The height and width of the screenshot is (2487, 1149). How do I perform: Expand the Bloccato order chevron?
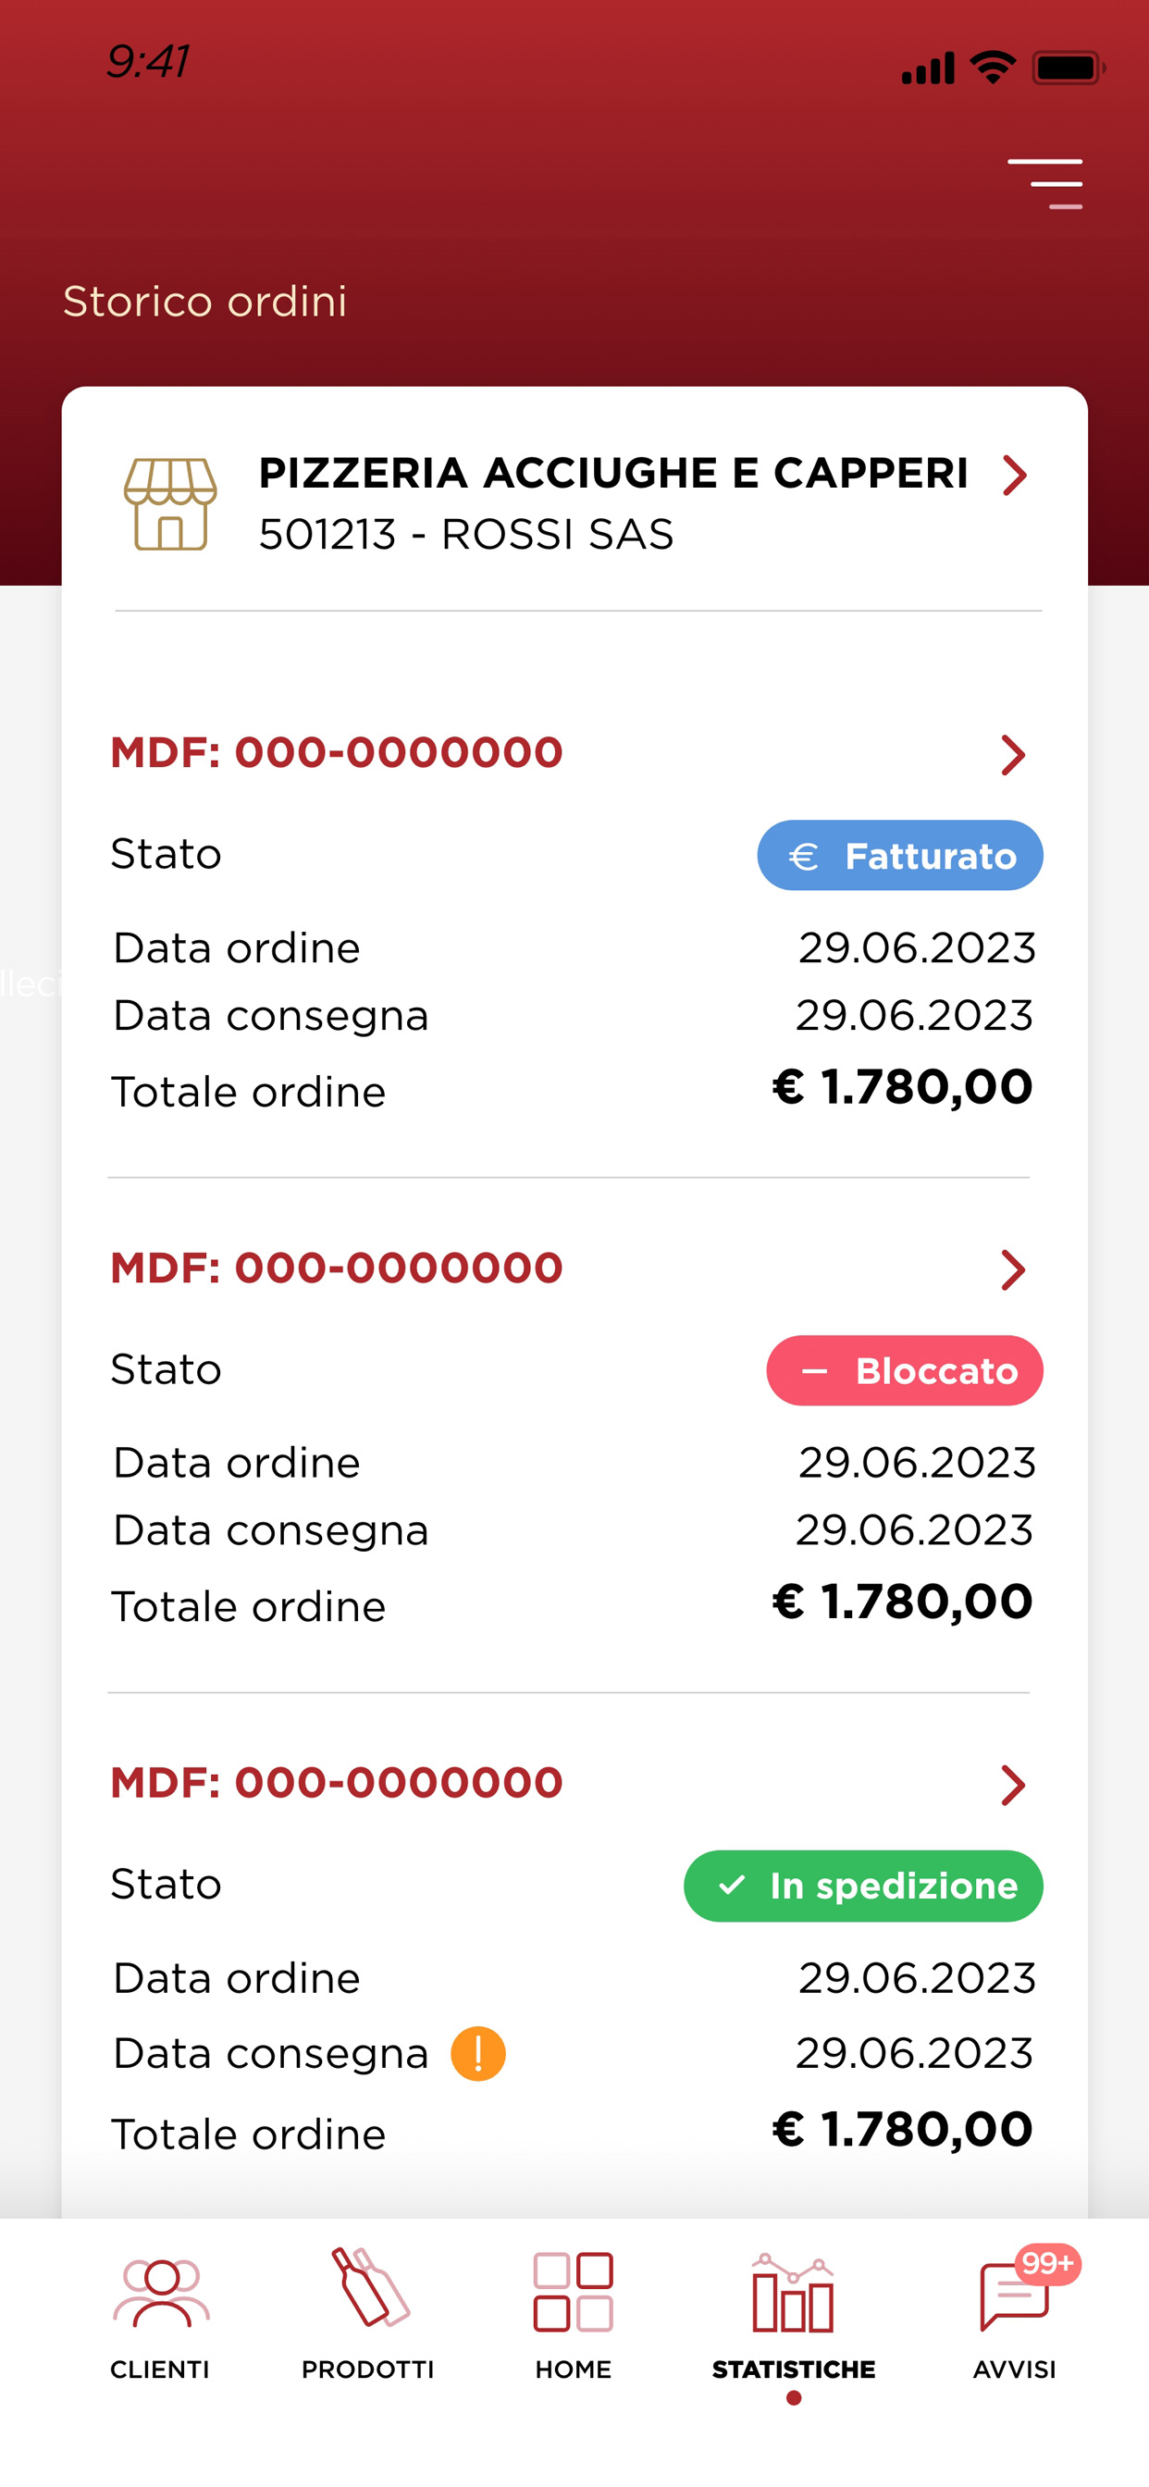click(1012, 1269)
